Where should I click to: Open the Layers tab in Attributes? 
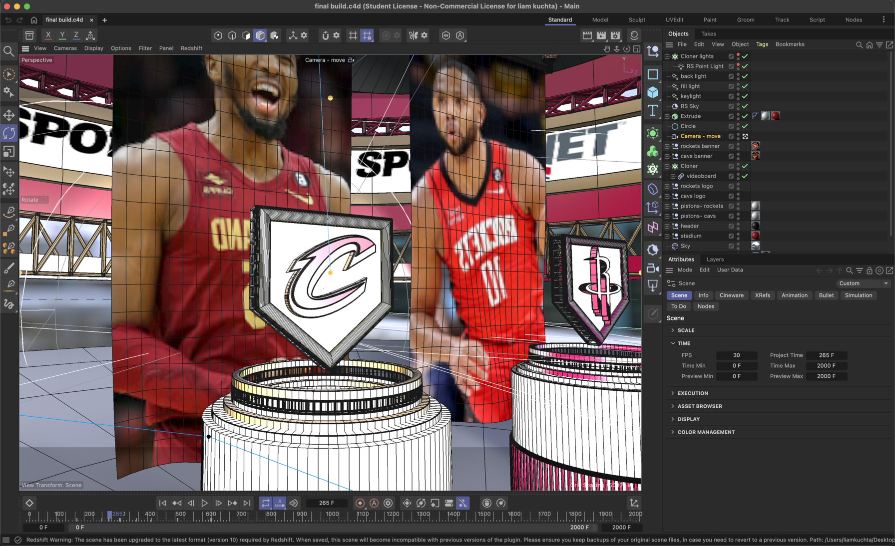tap(715, 260)
